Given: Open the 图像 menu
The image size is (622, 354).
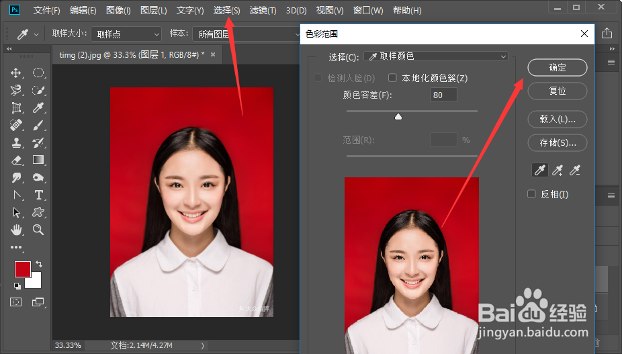Looking at the screenshot, I should [x=118, y=10].
